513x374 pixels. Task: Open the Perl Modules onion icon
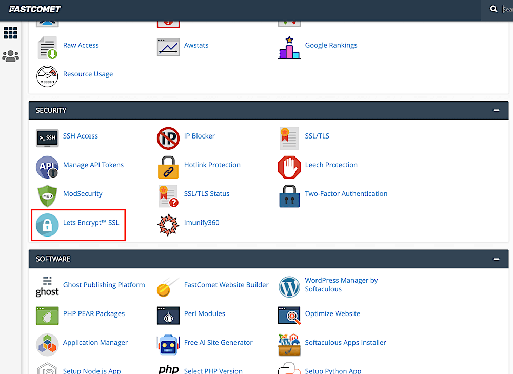[168, 316]
